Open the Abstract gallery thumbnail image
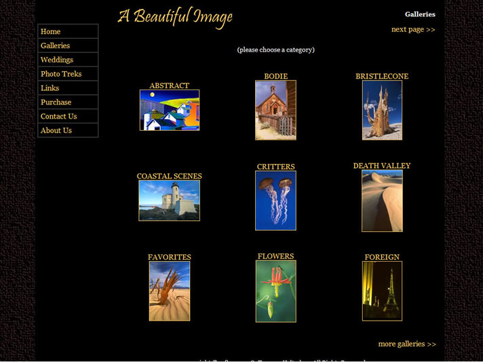This screenshot has height=362, width=483. click(x=169, y=110)
